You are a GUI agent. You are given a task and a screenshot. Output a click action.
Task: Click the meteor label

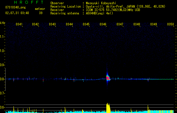[40, 9]
